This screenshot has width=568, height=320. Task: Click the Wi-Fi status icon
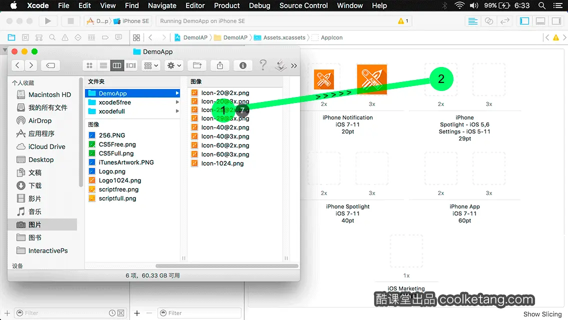click(459, 5)
